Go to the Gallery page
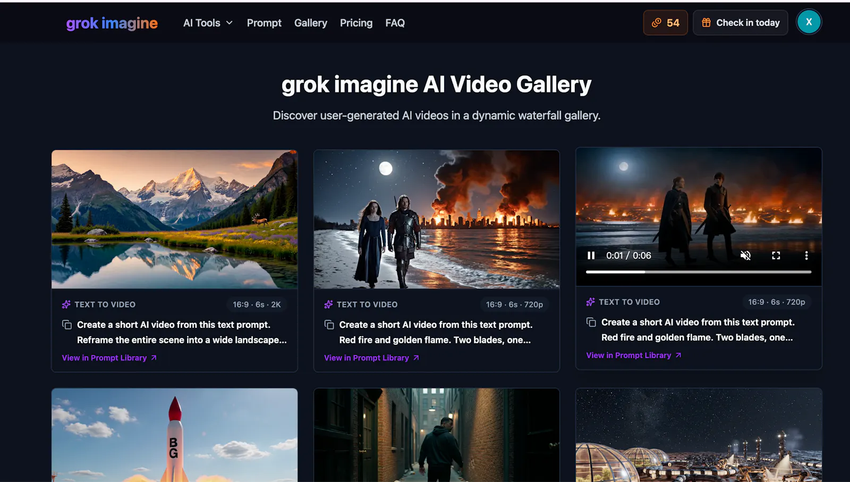 tap(311, 23)
